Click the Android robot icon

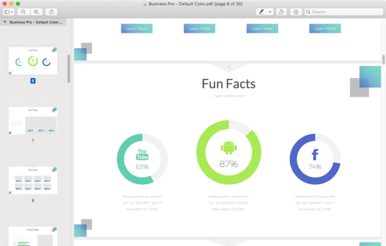click(229, 148)
